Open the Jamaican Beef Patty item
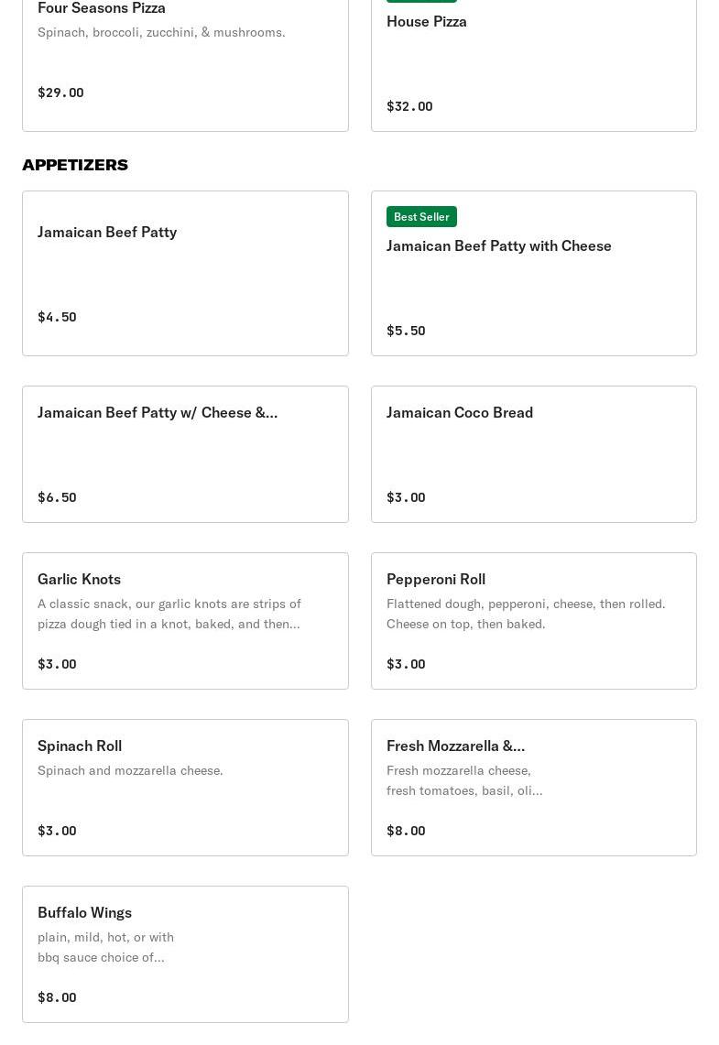The image size is (719, 1045). pyautogui.click(x=185, y=273)
